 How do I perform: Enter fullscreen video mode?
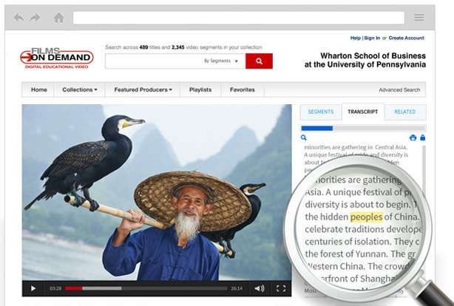280,288
